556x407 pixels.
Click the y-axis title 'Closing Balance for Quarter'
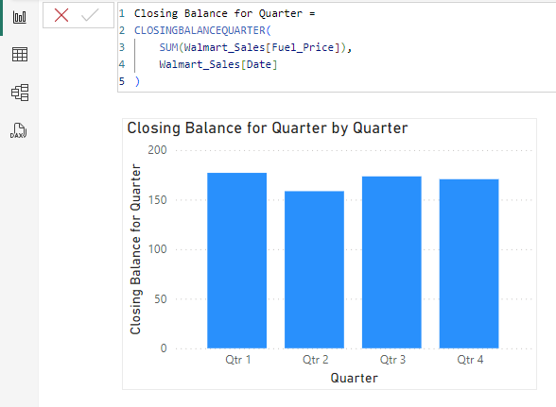(135, 249)
